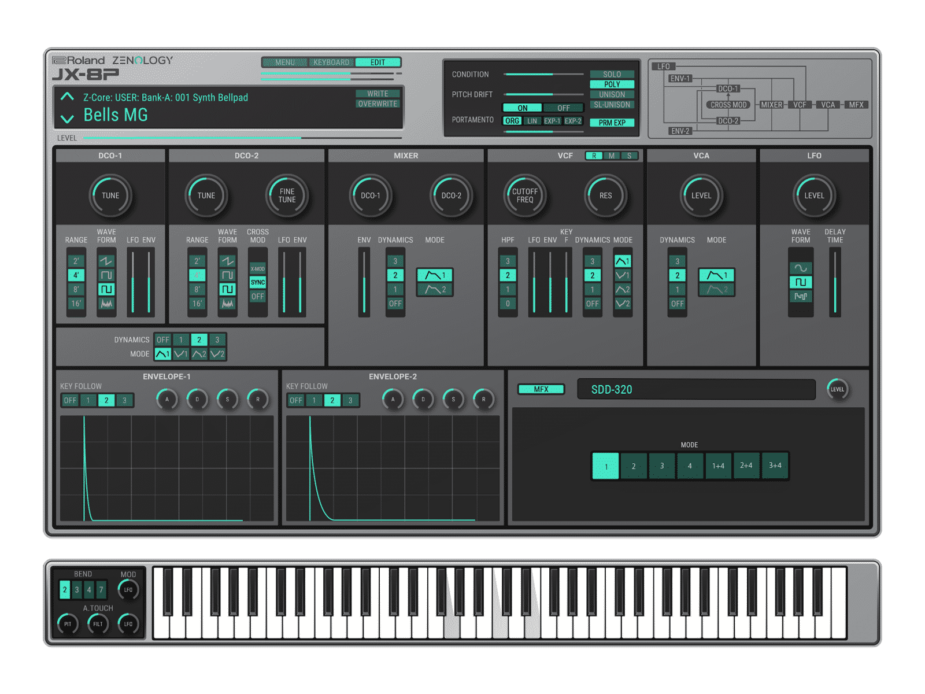Select VCF filter type S
This screenshot has height=694, width=925.
click(x=630, y=156)
